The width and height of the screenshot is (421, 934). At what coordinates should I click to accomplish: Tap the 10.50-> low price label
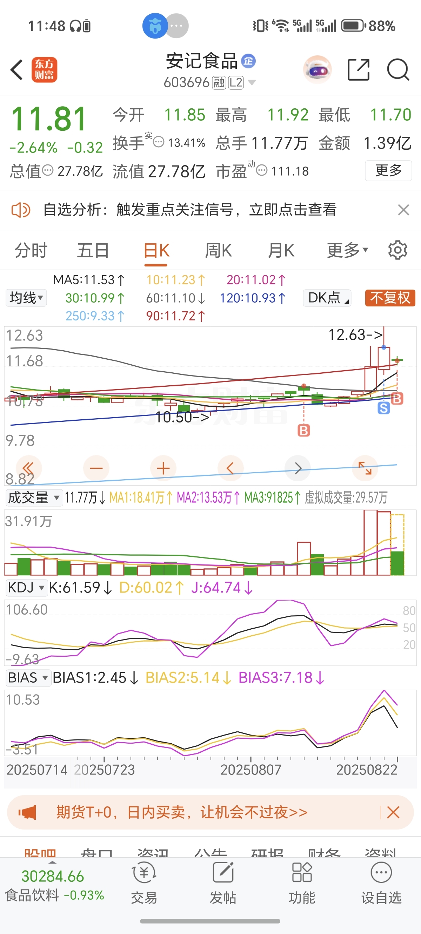(182, 417)
